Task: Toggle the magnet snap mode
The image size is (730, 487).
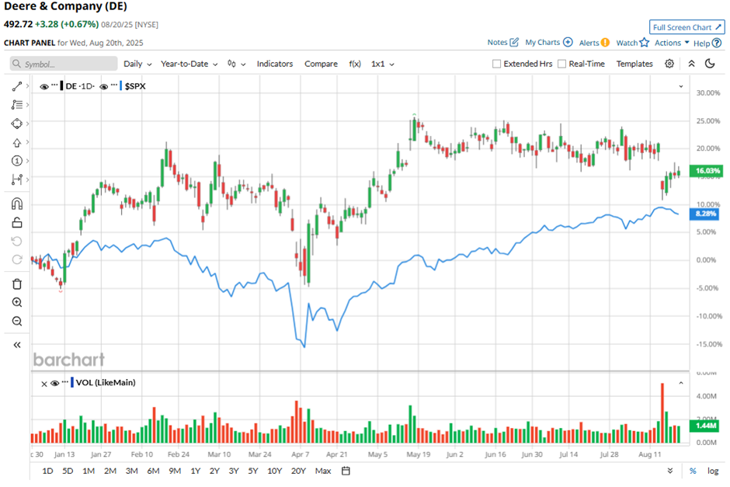Action: [17, 204]
